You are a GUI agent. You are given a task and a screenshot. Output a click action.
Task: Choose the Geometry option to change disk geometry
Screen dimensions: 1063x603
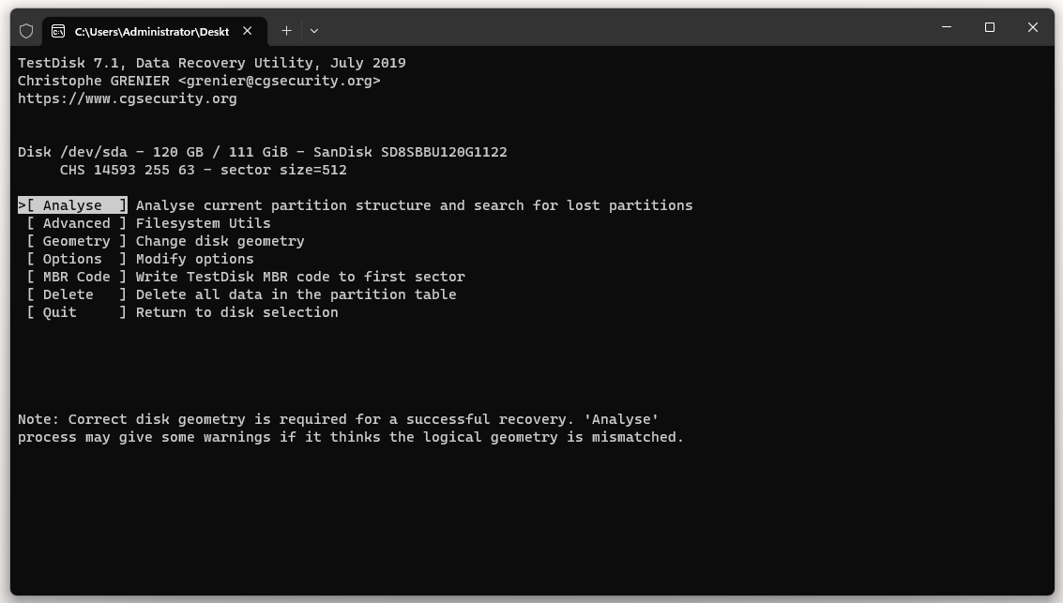[x=76, y=240]
